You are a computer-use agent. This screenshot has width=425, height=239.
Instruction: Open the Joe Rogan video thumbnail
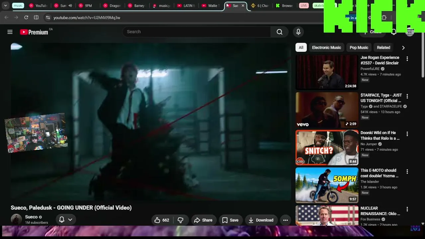pos(327,72)
